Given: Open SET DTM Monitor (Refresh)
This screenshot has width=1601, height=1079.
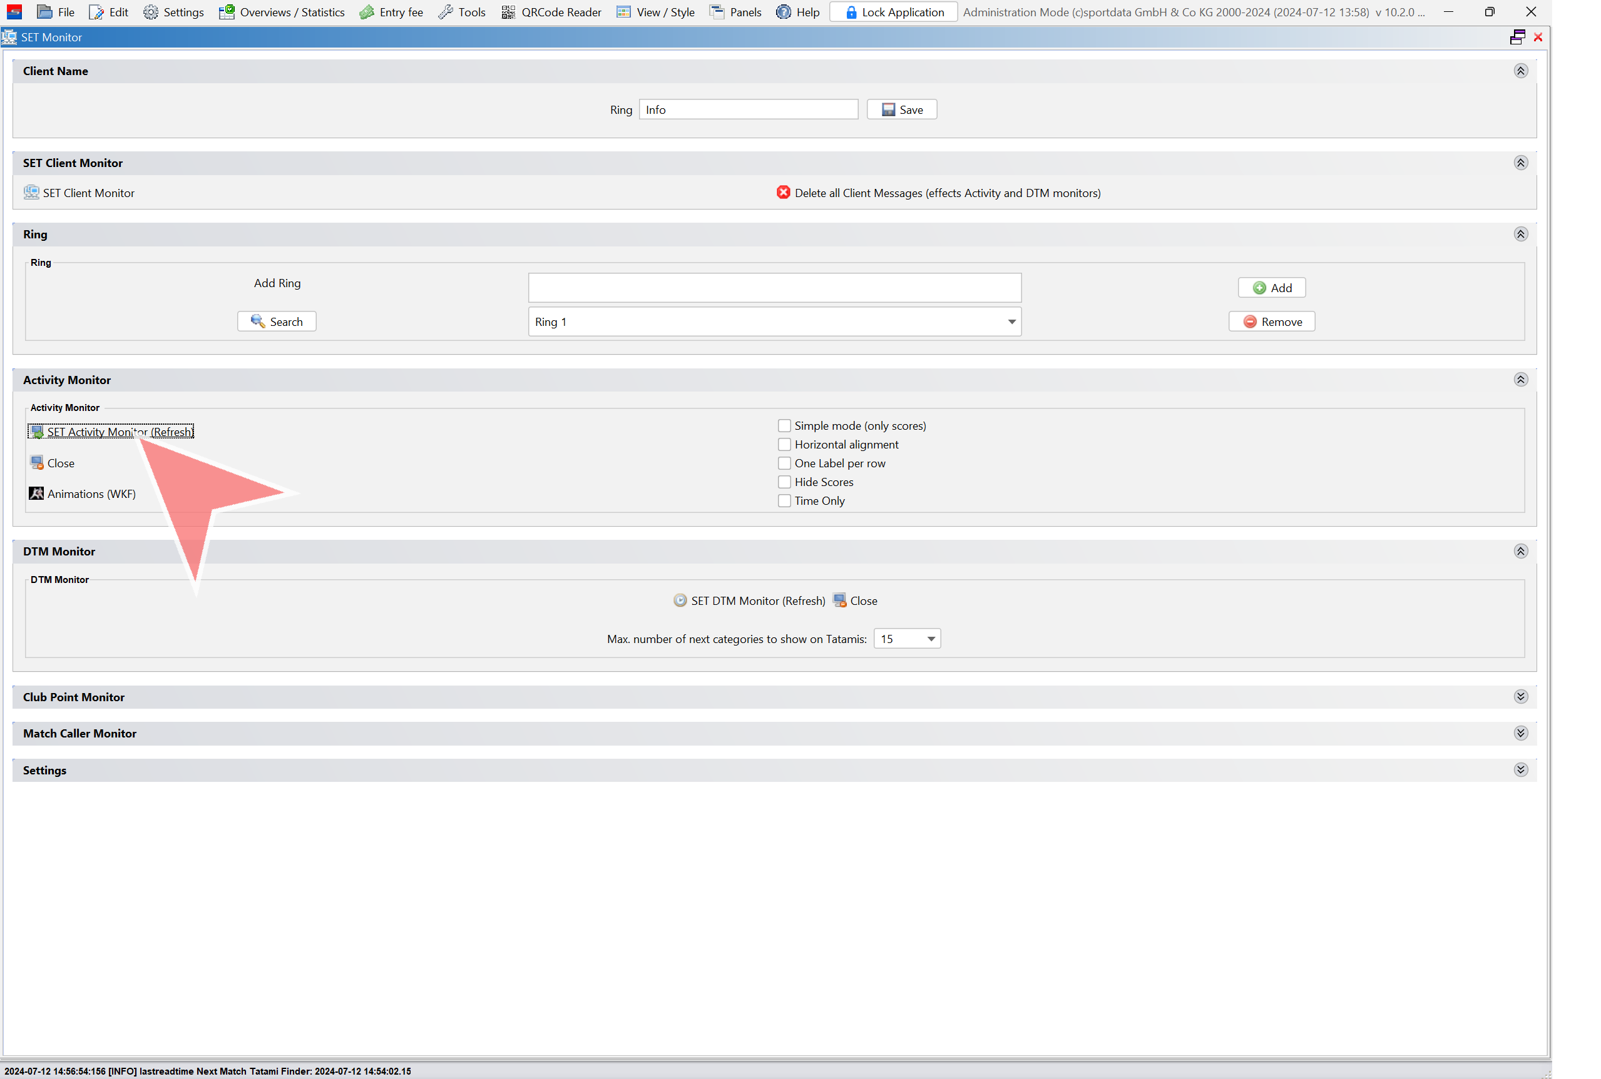Looking at the screenshot, I should (757, 600).
